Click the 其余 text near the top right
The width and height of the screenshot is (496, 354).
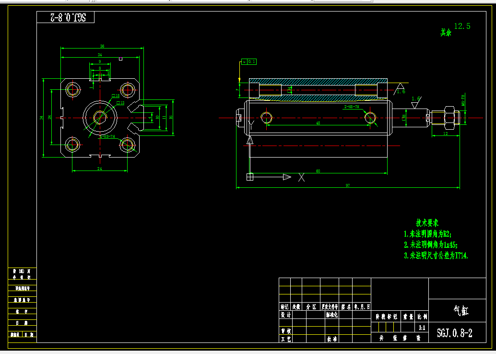click(446, 32)
